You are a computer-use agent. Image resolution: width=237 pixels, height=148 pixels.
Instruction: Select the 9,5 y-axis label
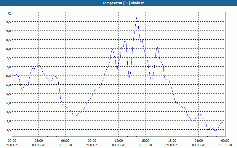click(8, 22)
